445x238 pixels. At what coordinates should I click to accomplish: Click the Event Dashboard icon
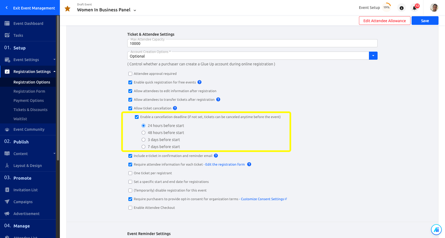click(7, 24)
